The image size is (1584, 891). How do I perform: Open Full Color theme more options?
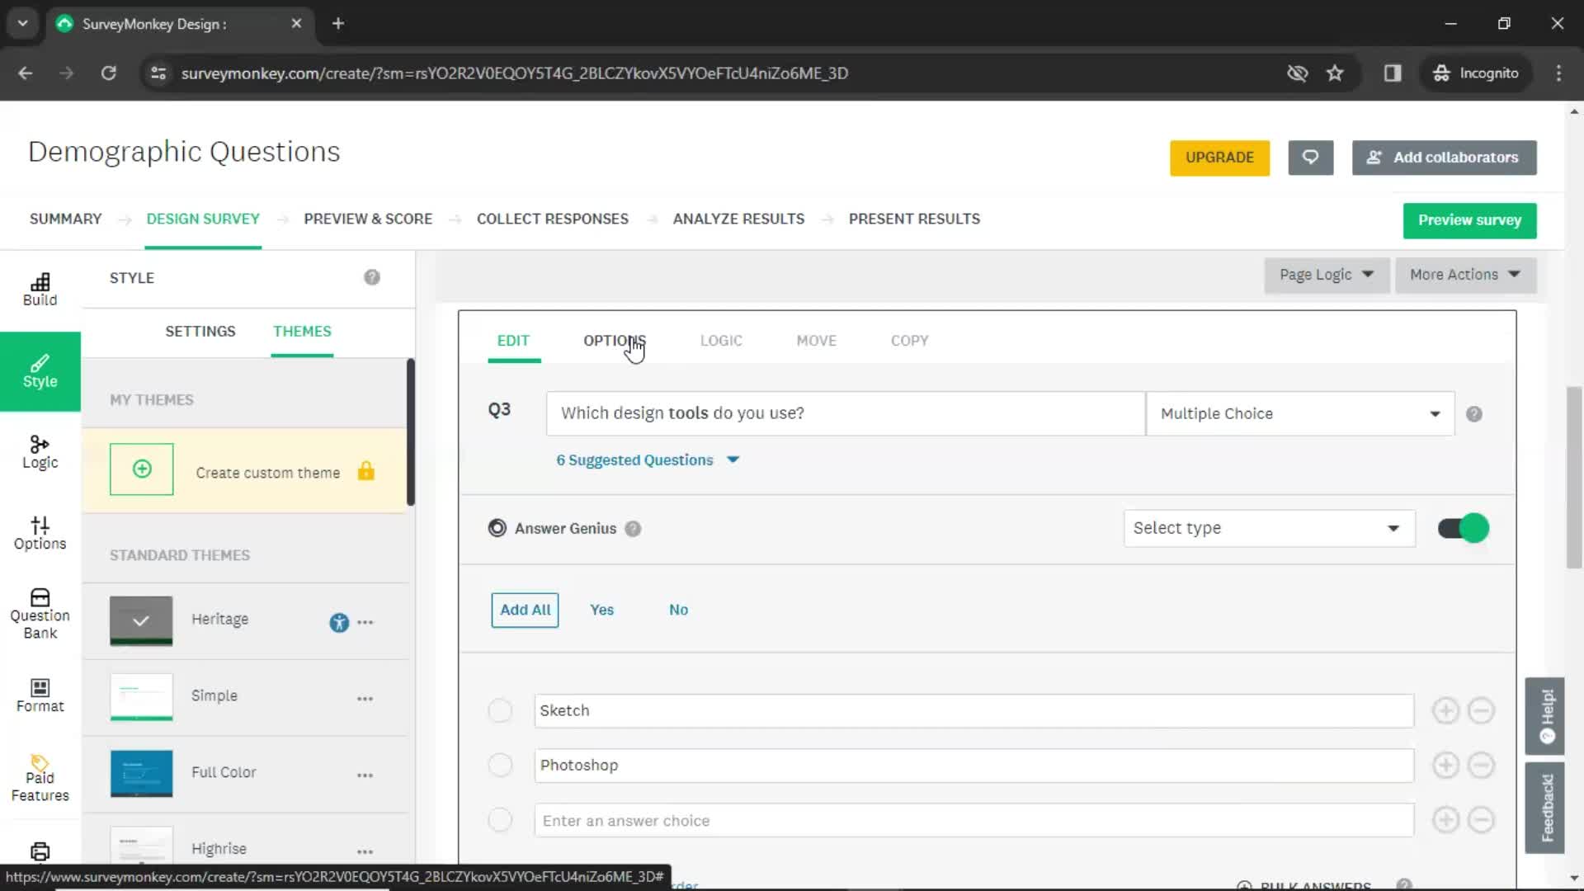(x=365, y=775)
